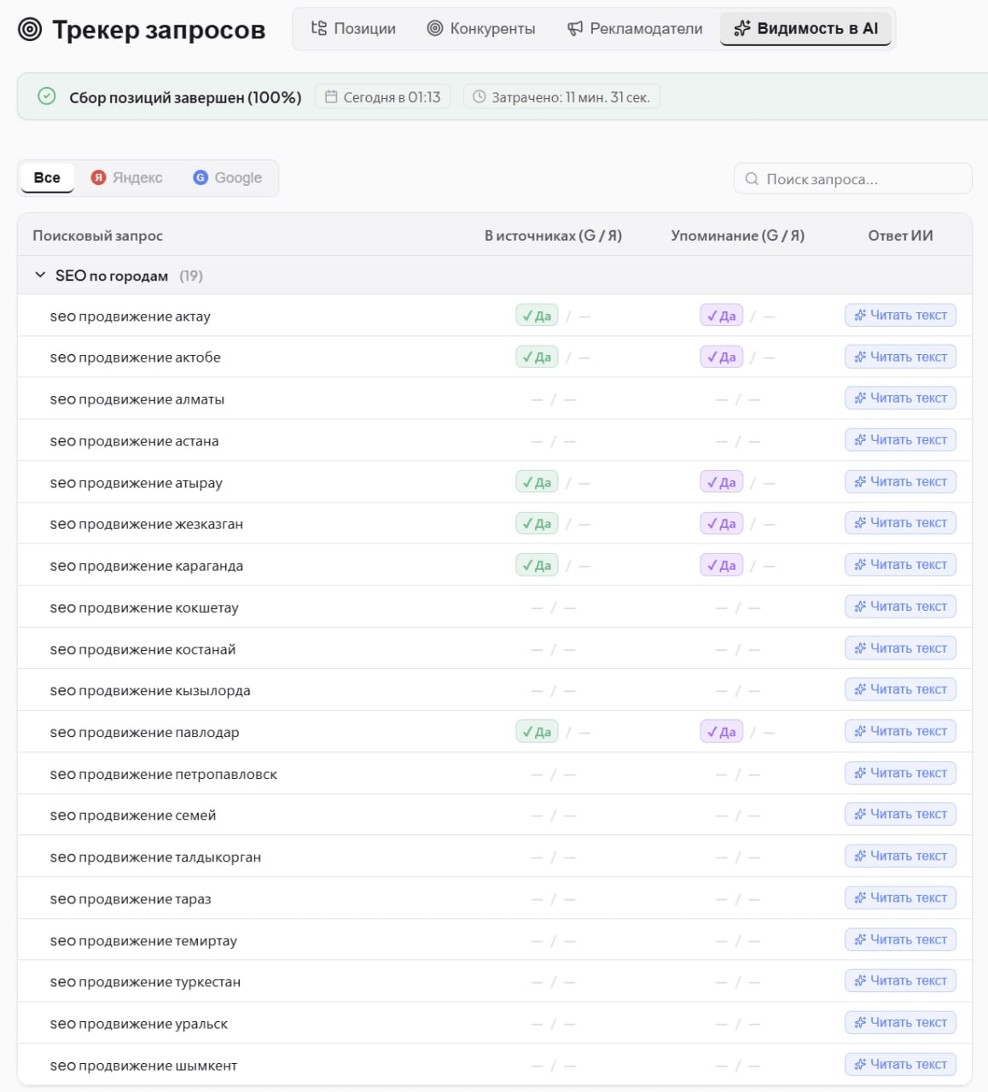The width and height of the screenshot is (988, 1092).
Task: Click purple Да mention badge for актау
Action: coord(721,316)
